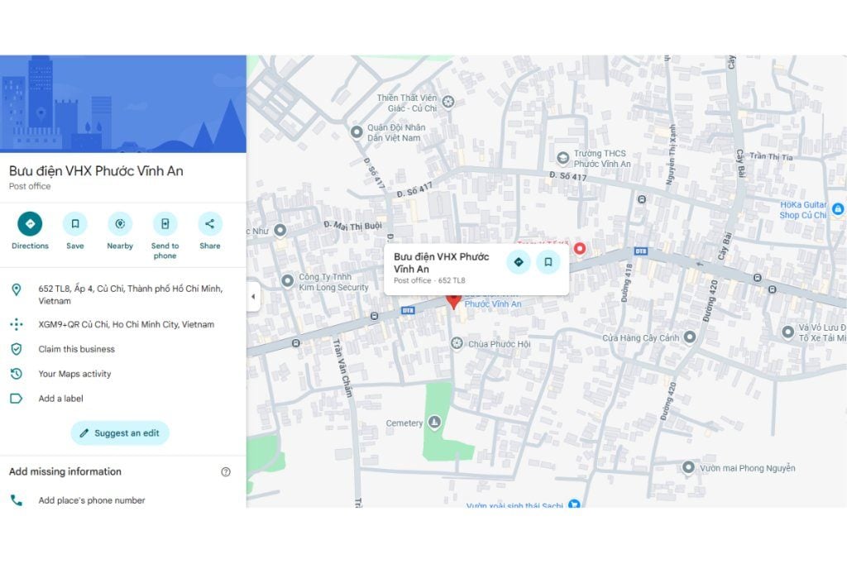Click Send to phone icon
The height and width of the screenshot is (564, 847).
[165, 224]
